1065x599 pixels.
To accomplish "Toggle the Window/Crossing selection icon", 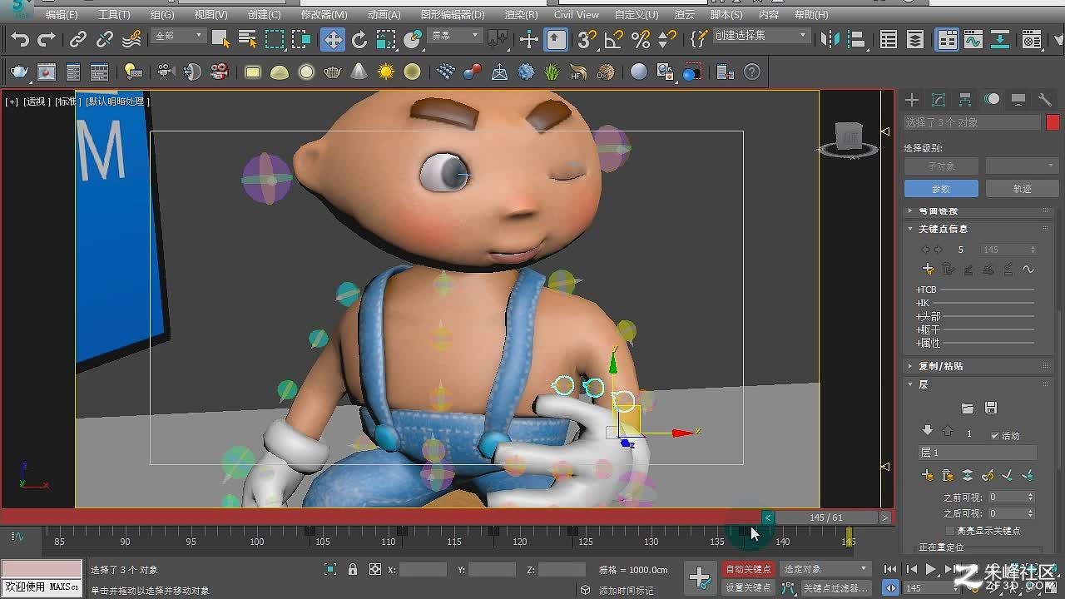I will (301, 39).
